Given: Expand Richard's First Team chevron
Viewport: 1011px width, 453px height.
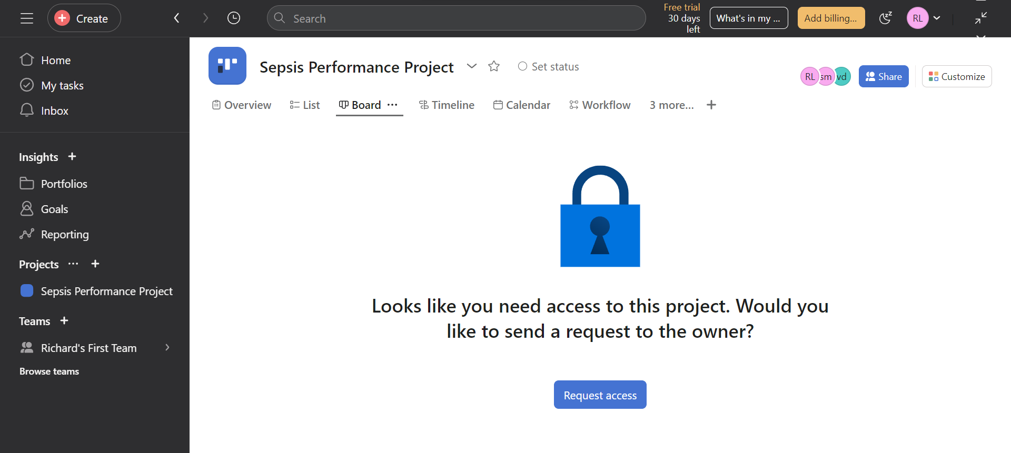Looking at the screenshot, I should (x=167, y=347).
